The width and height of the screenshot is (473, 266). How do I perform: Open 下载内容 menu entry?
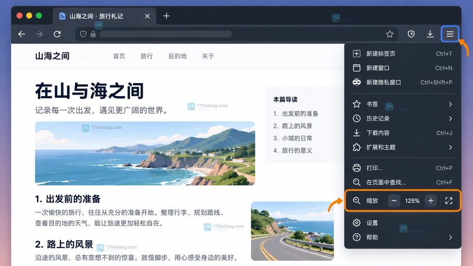(402, 133)
